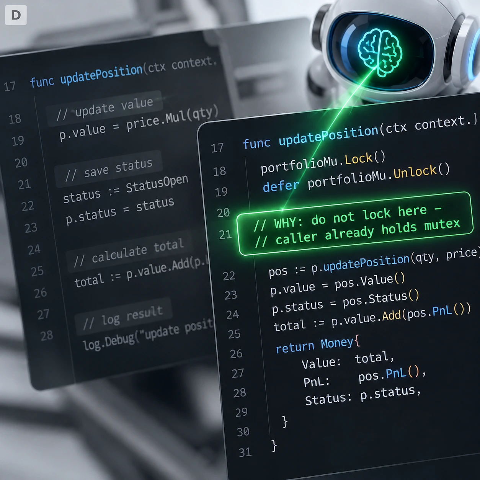Select the 'pos := p.updatePosition(qty, price)' line
The width and height of the screenshot is (480, 480).
click(373, 263)
